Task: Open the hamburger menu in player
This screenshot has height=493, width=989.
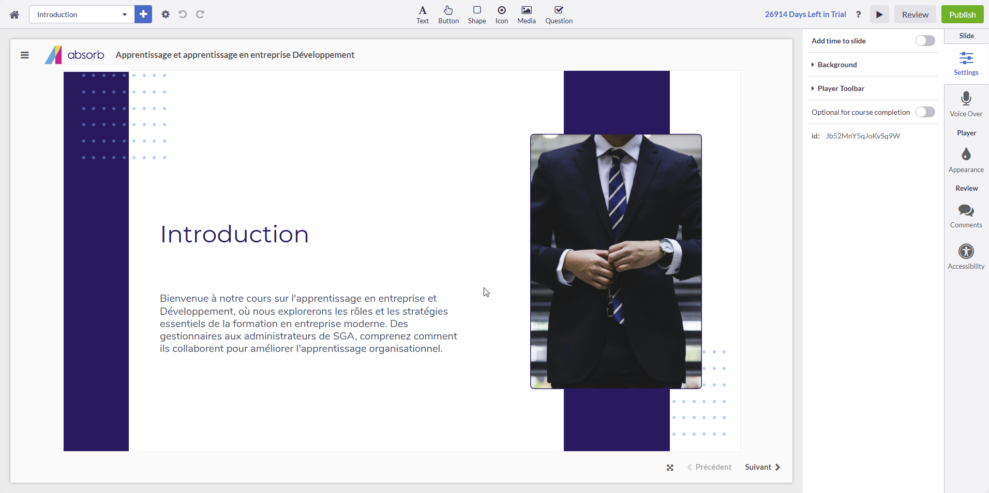Action: coord(25,55)
